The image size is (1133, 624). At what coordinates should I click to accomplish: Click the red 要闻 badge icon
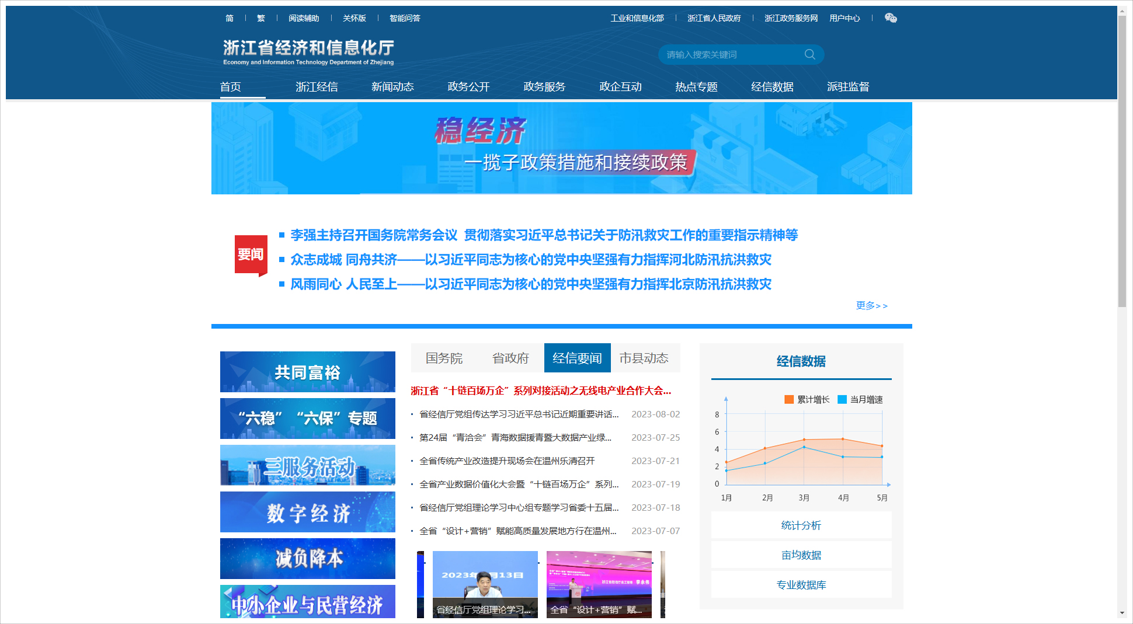tap(251, 255)
